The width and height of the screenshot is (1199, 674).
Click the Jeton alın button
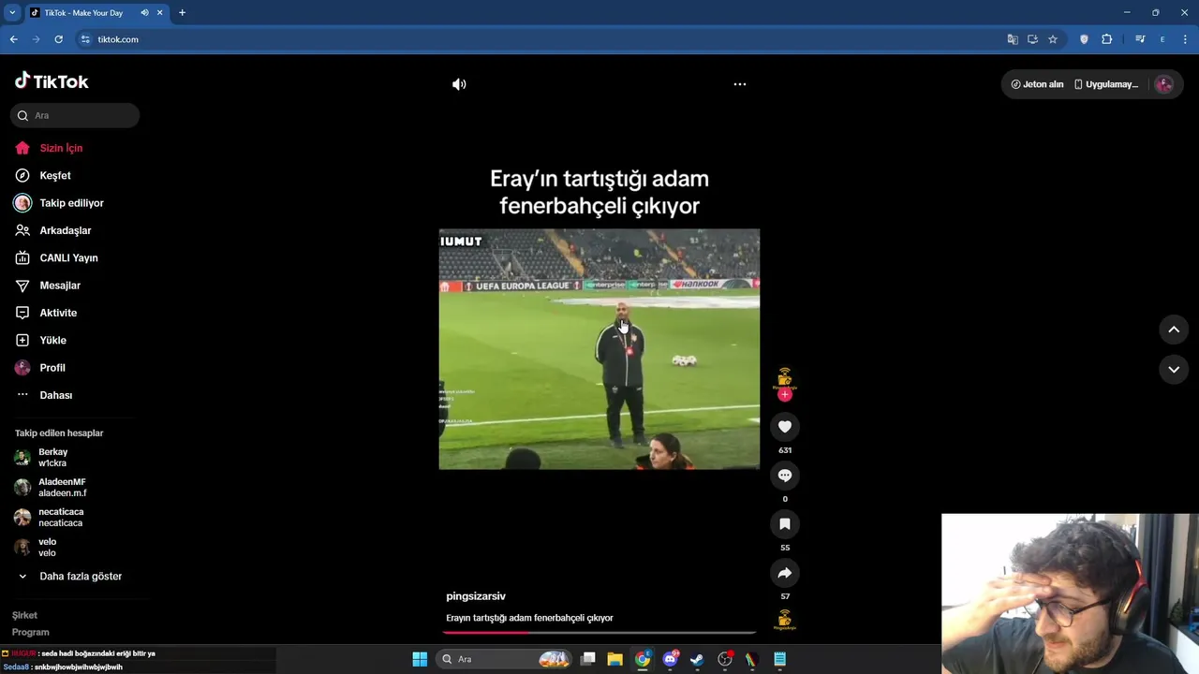1037,84
